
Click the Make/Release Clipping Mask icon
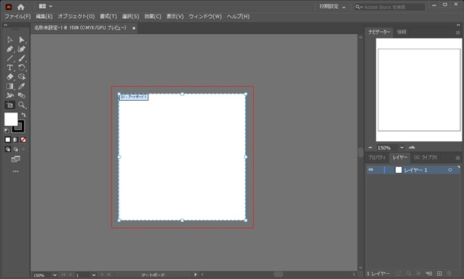point(418,274)
